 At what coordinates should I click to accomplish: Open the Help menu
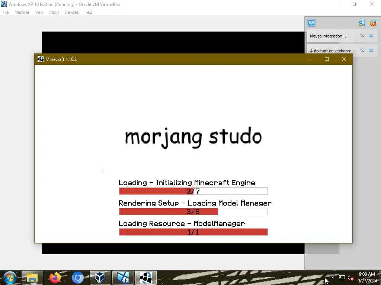pos(88,12)
